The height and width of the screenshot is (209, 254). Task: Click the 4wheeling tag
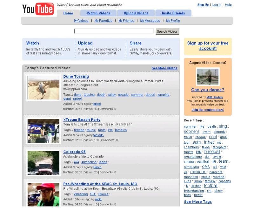pyautogui.click(x=89, y=162)
